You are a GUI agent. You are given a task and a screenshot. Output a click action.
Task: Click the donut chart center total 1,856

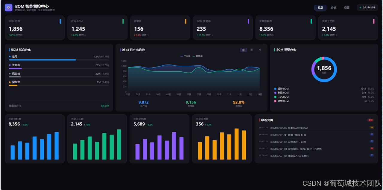[324, 68]
